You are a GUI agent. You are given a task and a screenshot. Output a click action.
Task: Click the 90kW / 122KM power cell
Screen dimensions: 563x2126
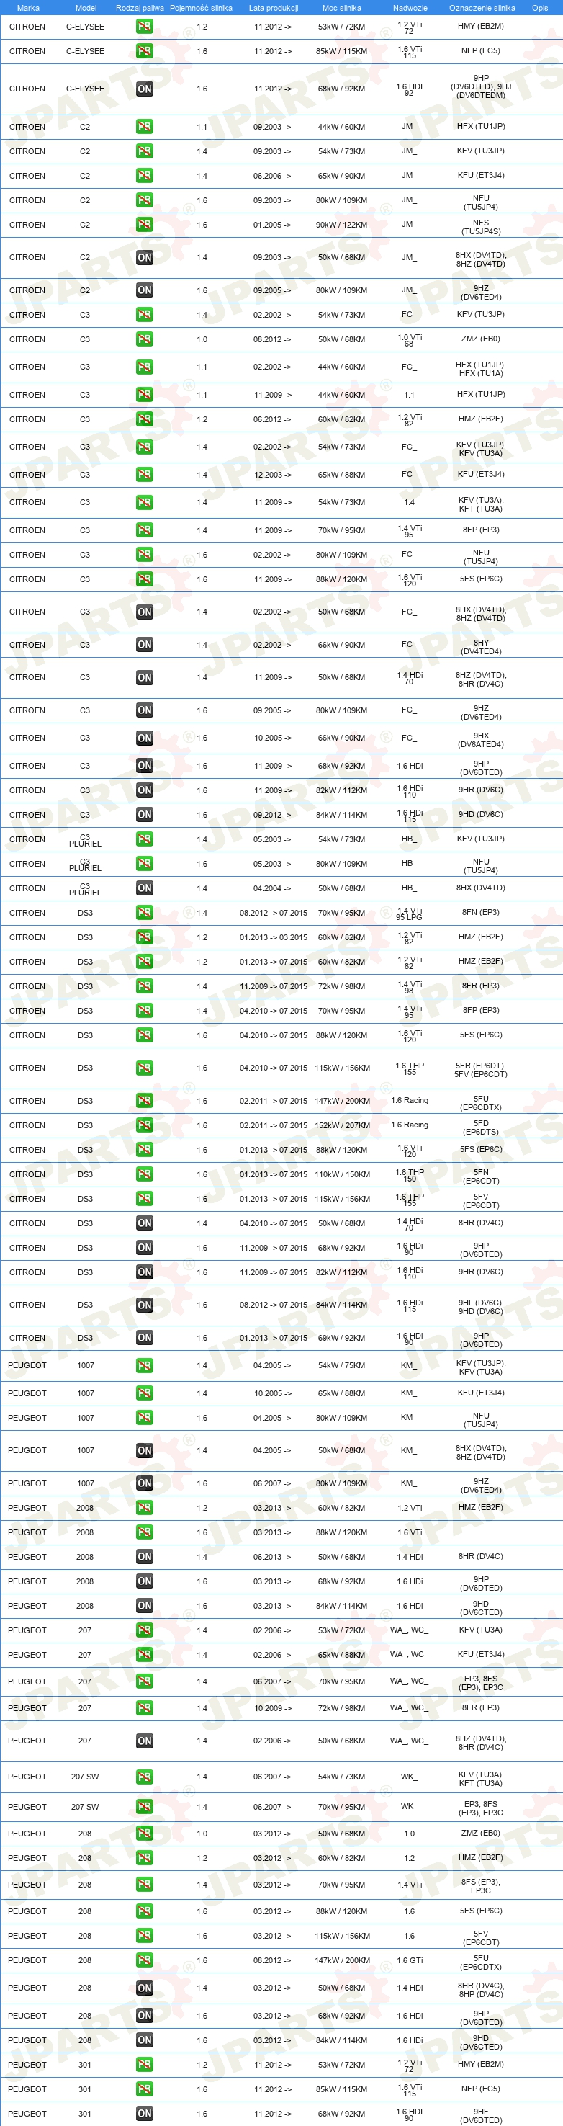coord(342,225)
